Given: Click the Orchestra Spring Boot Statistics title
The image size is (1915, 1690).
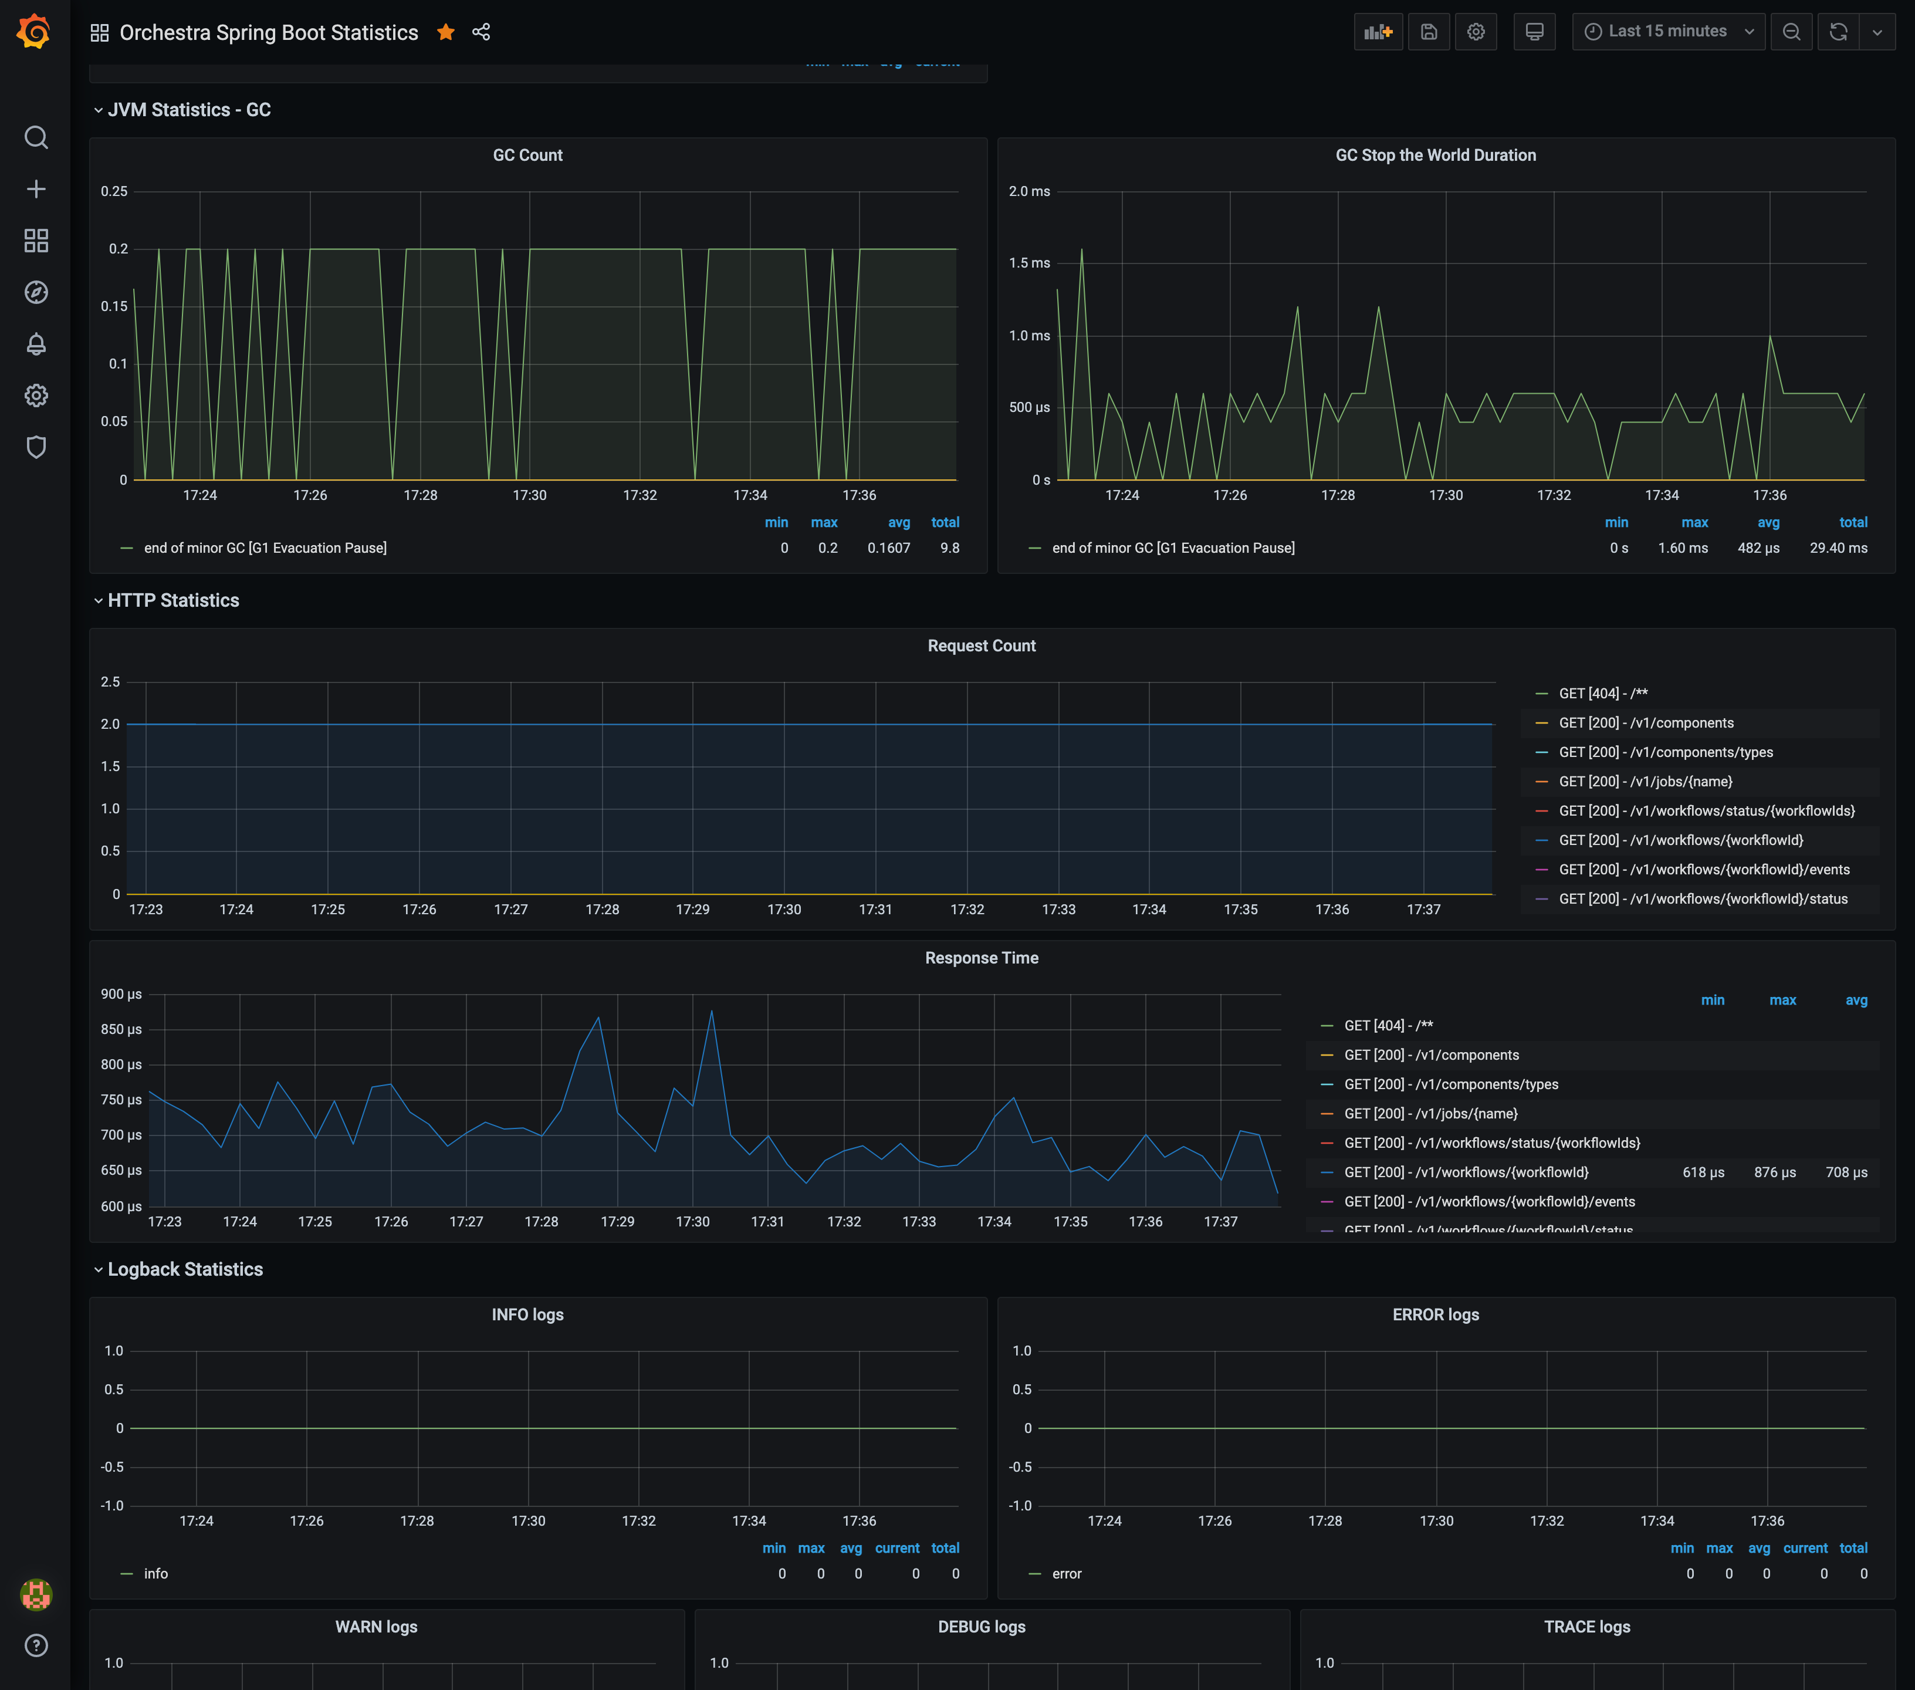Looking at the screenshot, I should point(269,33).
